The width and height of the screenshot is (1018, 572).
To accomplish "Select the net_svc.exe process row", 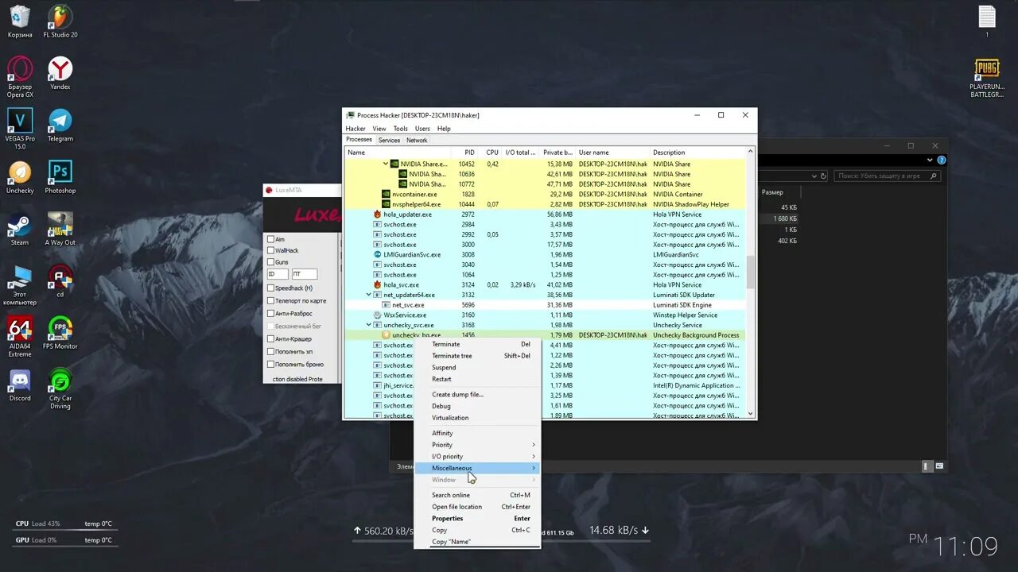I will point(545,305).
